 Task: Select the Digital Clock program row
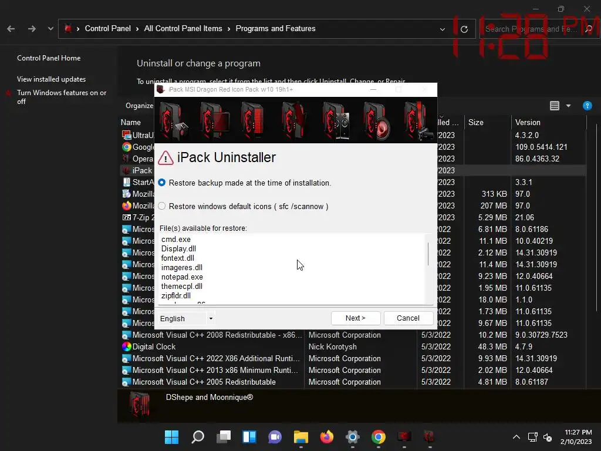(x=353, y=346)
